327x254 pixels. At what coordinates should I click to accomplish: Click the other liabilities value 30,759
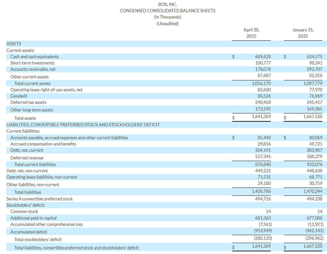315,183
